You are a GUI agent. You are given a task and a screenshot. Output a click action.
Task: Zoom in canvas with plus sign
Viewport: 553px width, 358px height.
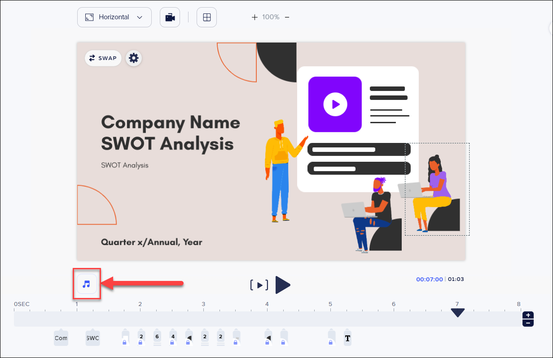click(255, 17)
